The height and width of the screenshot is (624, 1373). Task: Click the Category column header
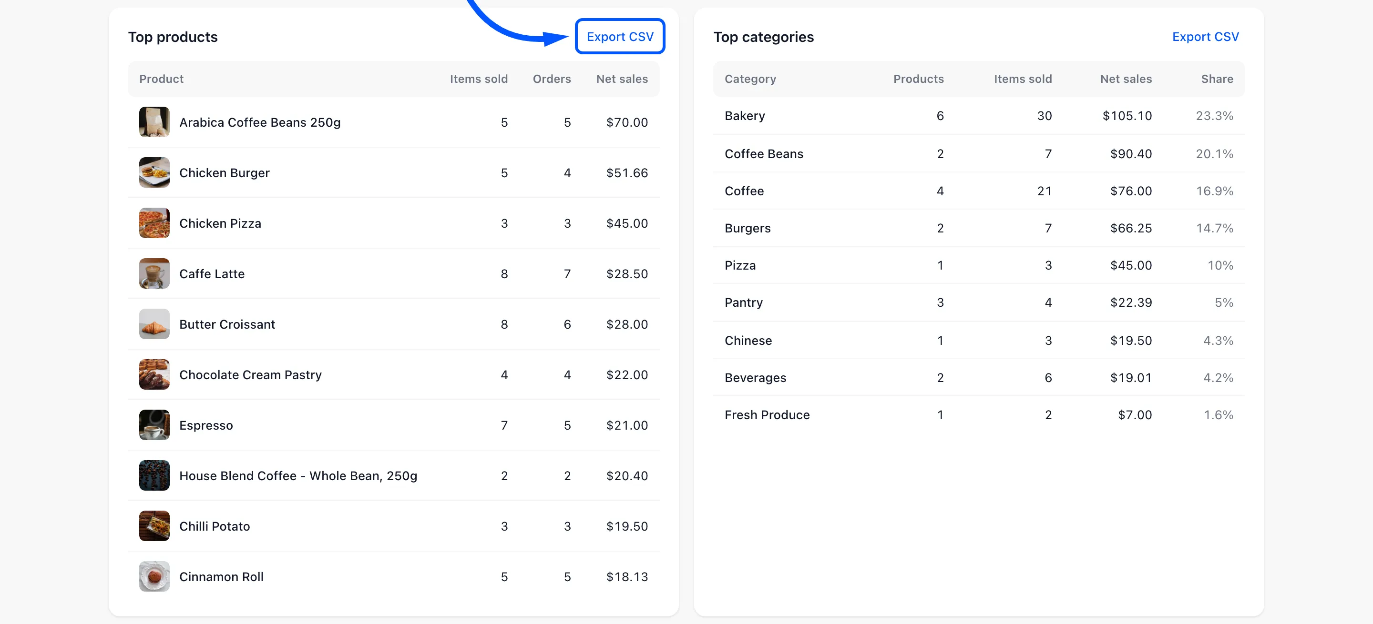pos(750,79)
